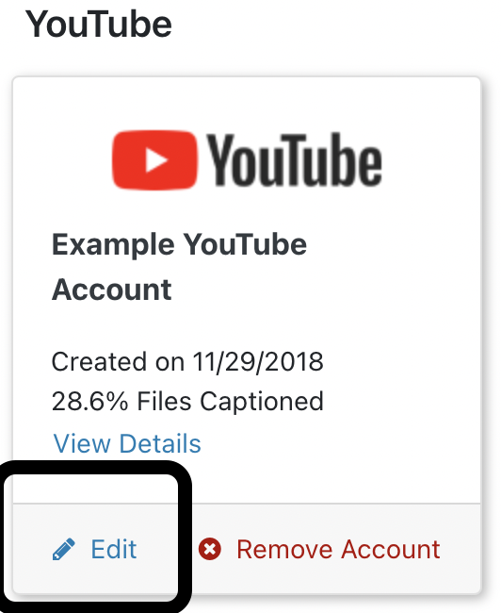Click the pencil icon beside Edit
501x613 pixels.
(64, 549)
